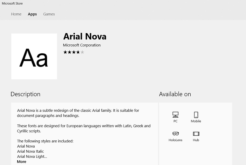Click the Arial Nova Aa app tile
Image resolution: width=246 pixels, height=165 pixels.
pyautogui.click(x=34, y=56)
